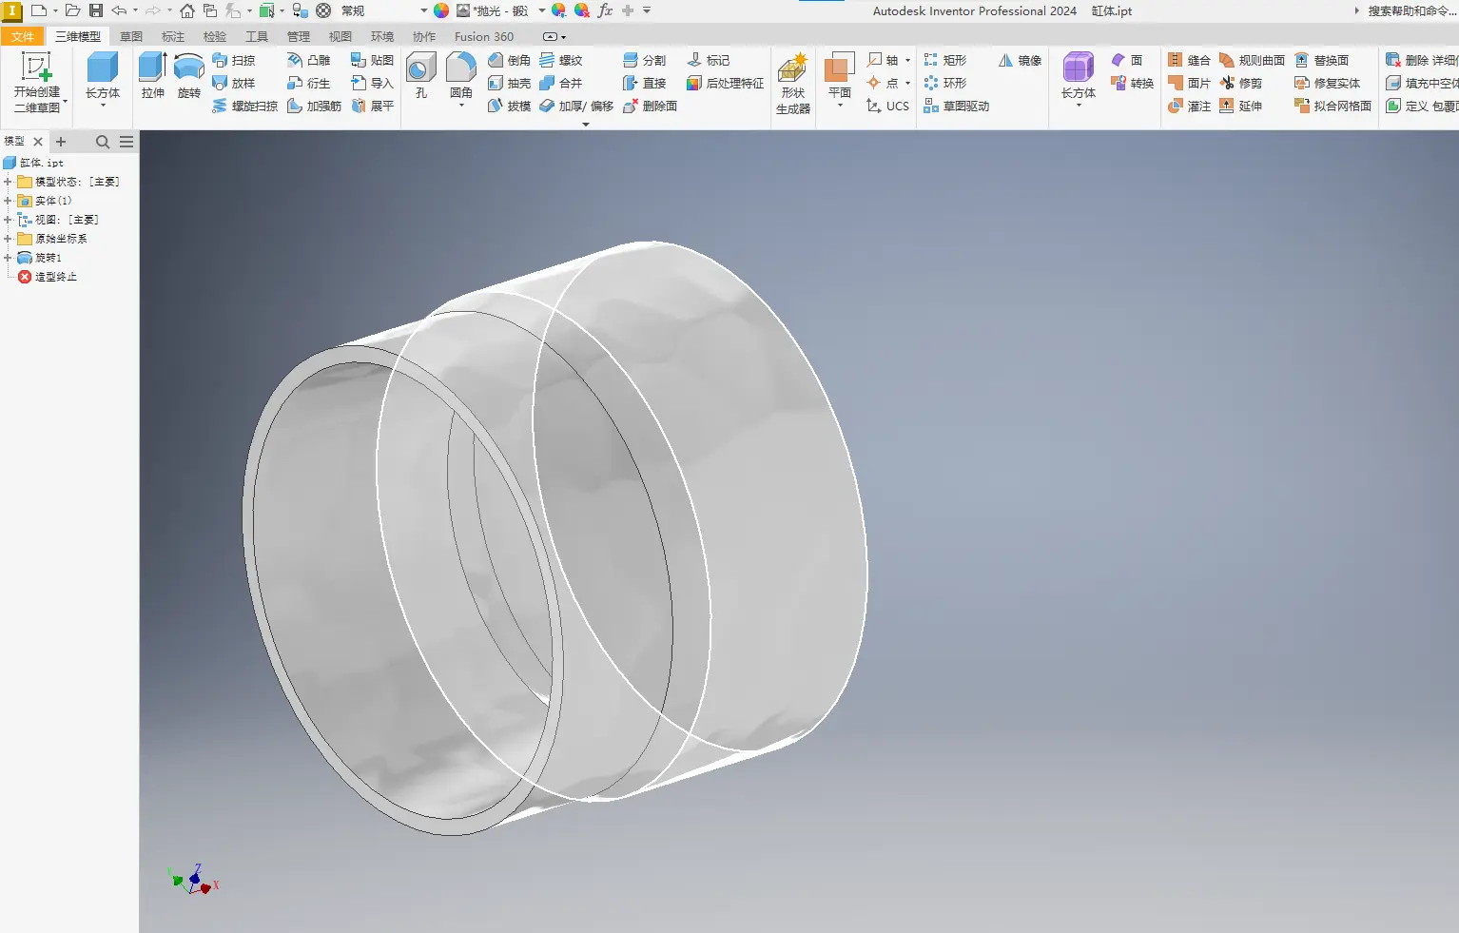Open the Axis (轴) dropdown arrow

[907, 60]
